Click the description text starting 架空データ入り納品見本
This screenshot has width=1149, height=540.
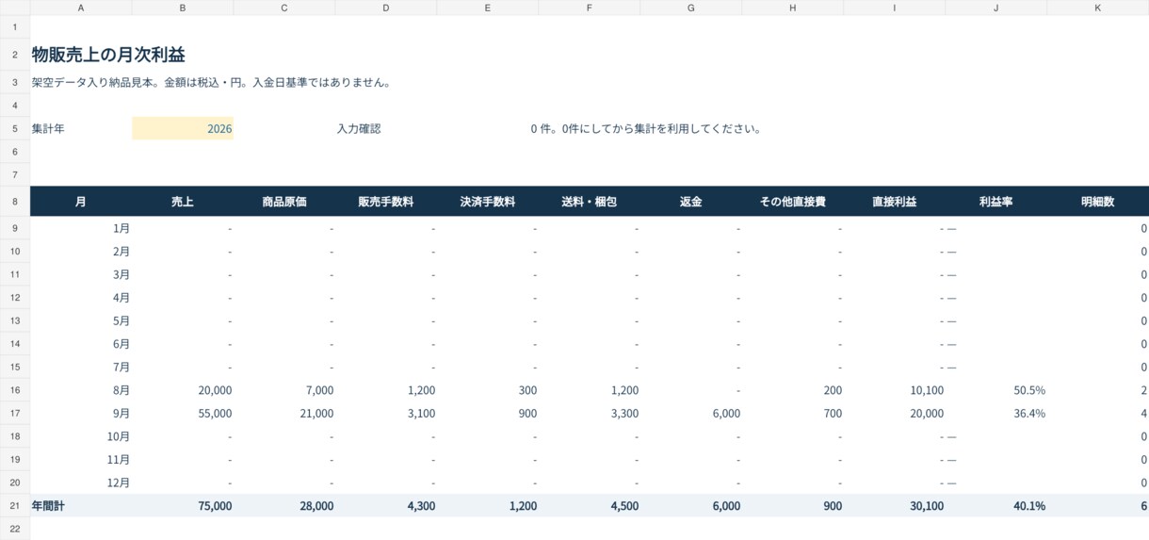click(x=211, y=82)
